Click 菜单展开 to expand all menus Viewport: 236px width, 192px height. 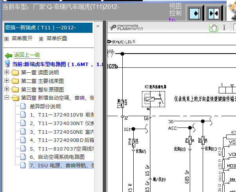[x=22, y=38]
